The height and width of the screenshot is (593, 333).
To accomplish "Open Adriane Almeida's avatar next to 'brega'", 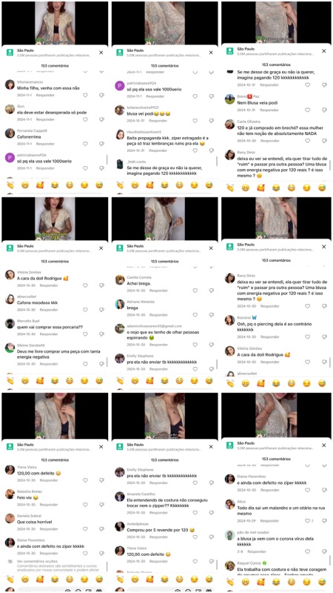I will coord(120,304).
